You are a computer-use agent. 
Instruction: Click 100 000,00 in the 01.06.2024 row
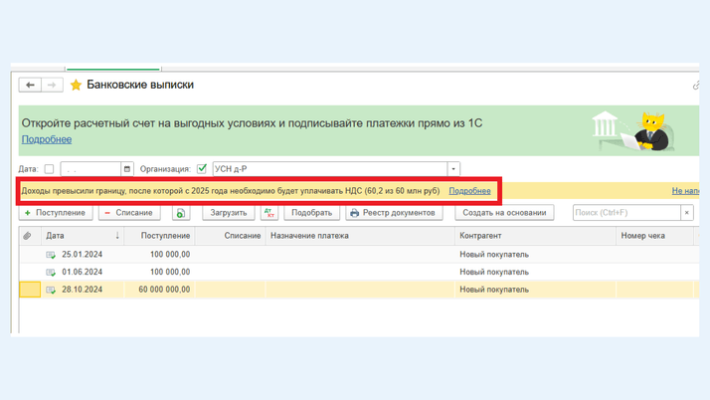pyautogui.click(x=170, y=273)
